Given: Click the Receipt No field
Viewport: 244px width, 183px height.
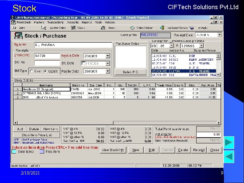Looking at the screenshot, I should 155,35.
